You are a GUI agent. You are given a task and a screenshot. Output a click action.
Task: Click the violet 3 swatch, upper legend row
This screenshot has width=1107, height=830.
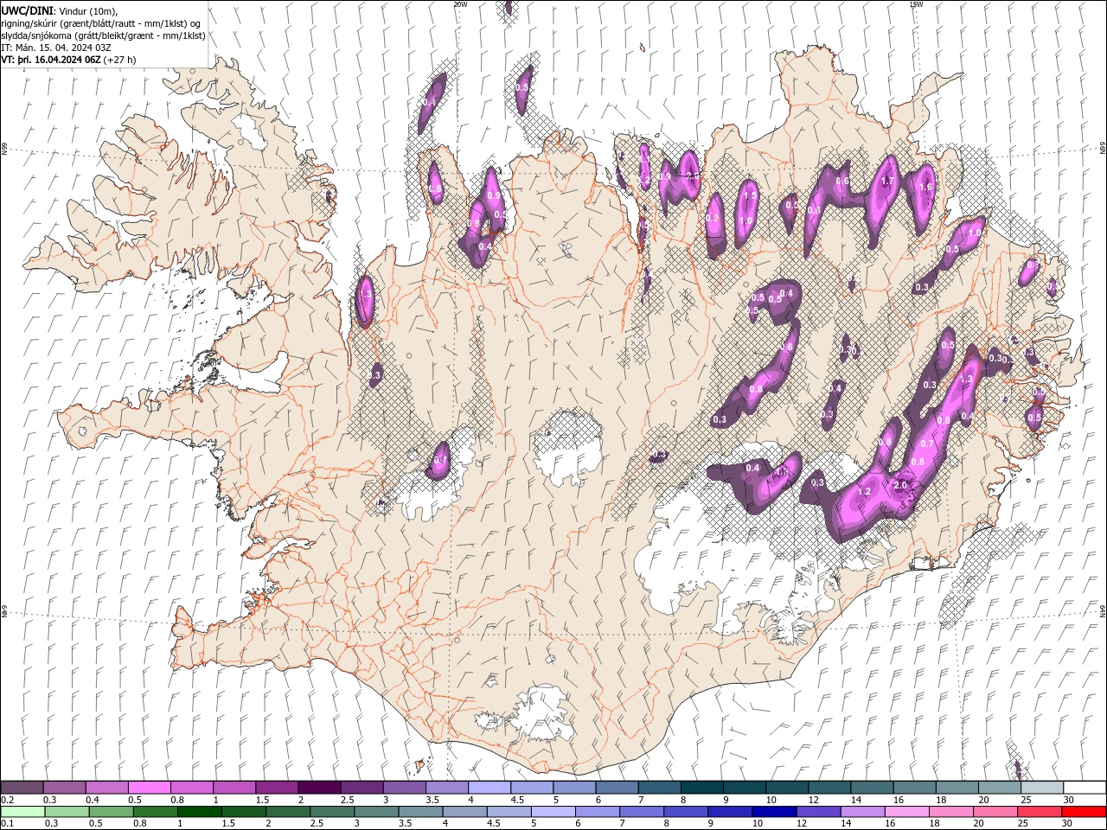404,788
